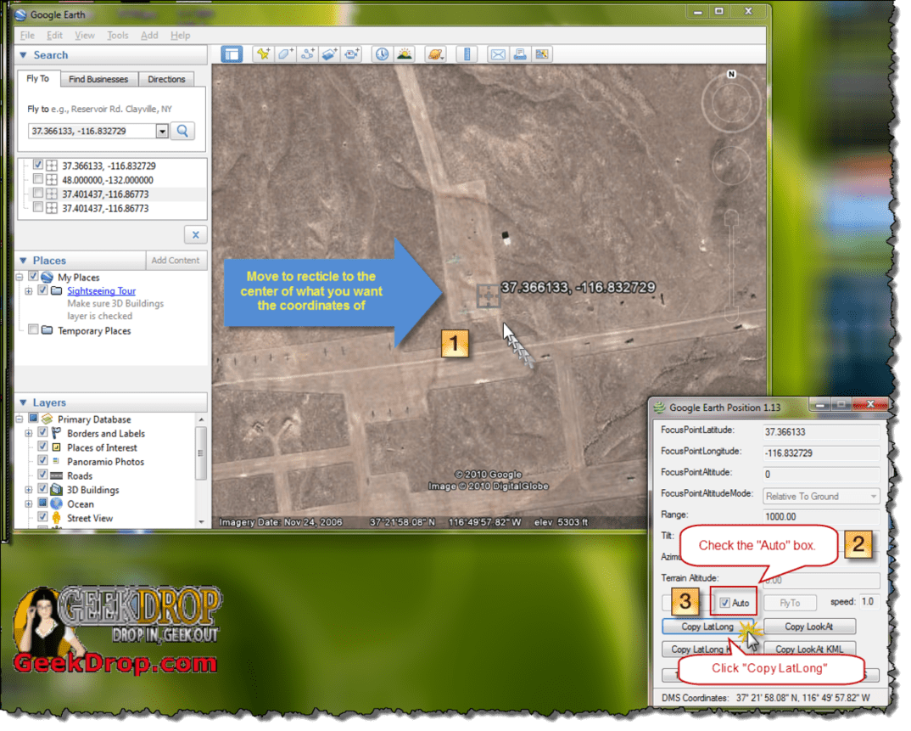The height and width of the screenshot is (731, 911).
Task: Toggle the My Places checkbox
Action: 33,276
